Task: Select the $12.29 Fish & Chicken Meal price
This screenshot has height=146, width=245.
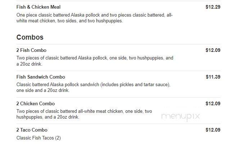Action: pos(213,7)
